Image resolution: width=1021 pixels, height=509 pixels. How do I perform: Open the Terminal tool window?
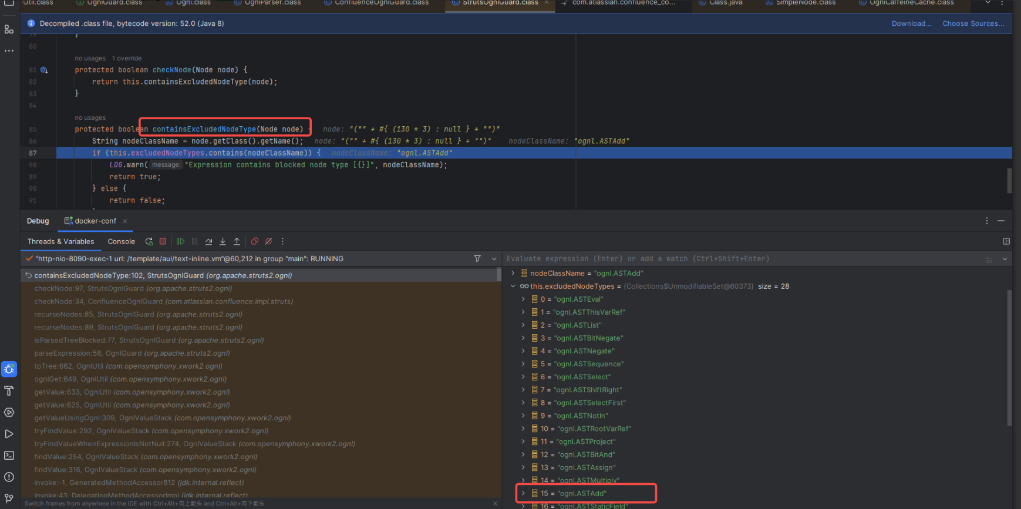(x=9, y=456)
